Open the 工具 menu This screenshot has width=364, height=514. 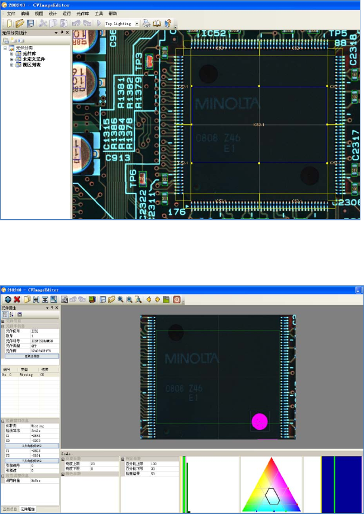tap(98, 14)
